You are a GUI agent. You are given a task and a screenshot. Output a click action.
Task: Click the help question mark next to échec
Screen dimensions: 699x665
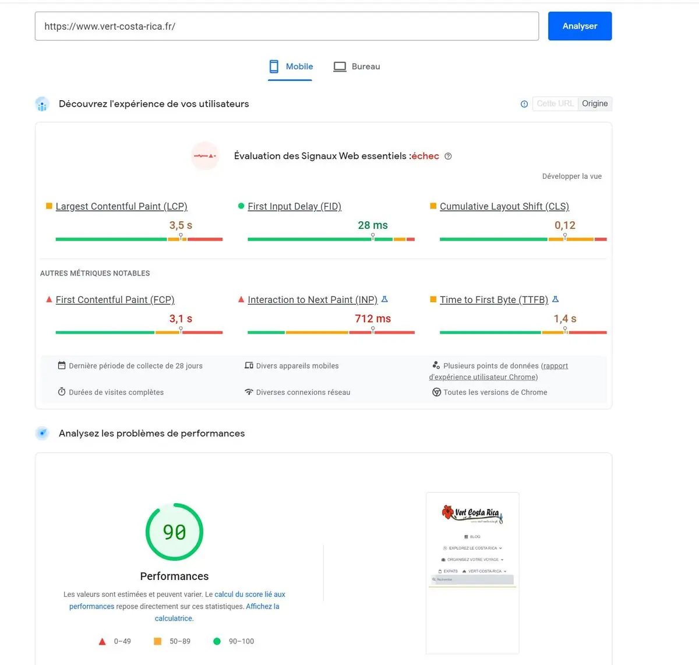pyautogui.click(x=448, y=156)
